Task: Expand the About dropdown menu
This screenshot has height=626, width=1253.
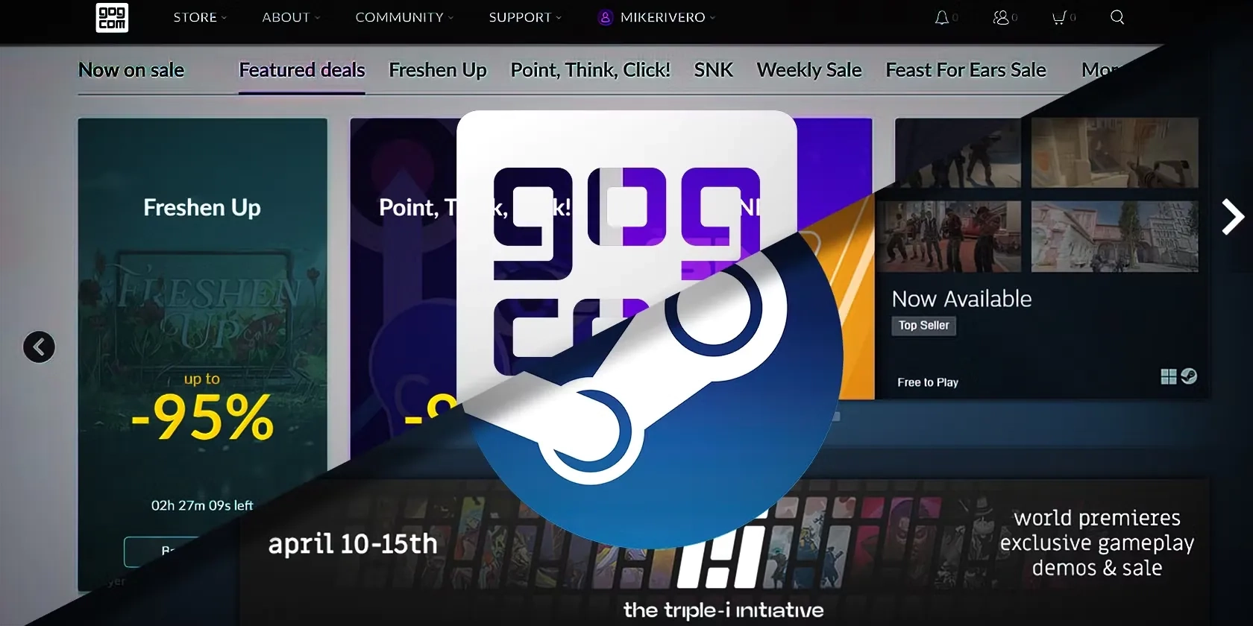Action: coord(290,18)
